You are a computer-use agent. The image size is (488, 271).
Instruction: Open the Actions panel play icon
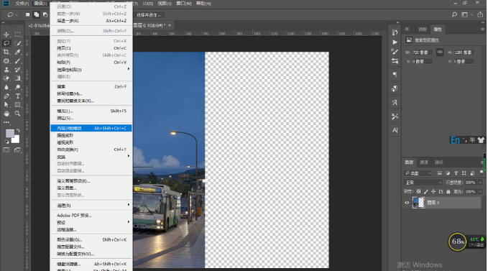click(395, 42)
